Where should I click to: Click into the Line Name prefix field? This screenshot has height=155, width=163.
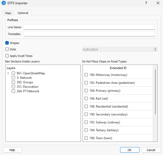89,27
